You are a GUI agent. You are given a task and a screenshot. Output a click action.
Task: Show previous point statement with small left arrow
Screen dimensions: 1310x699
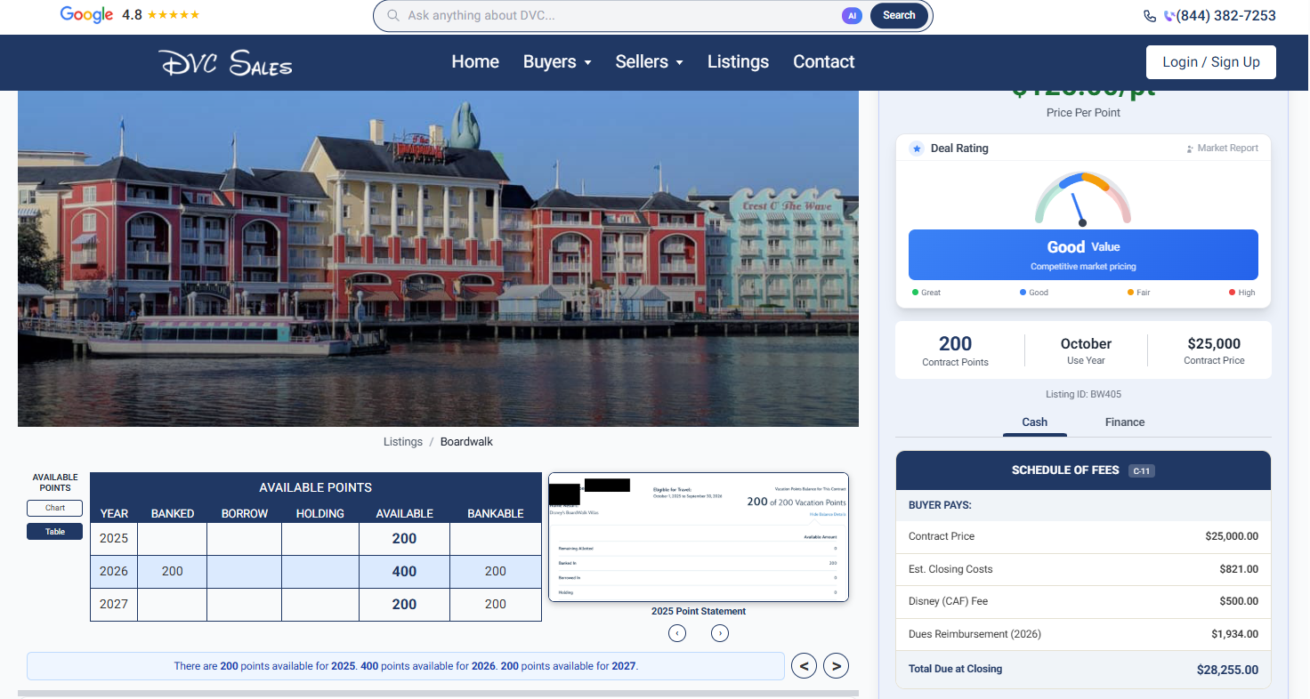coord(677,633)
